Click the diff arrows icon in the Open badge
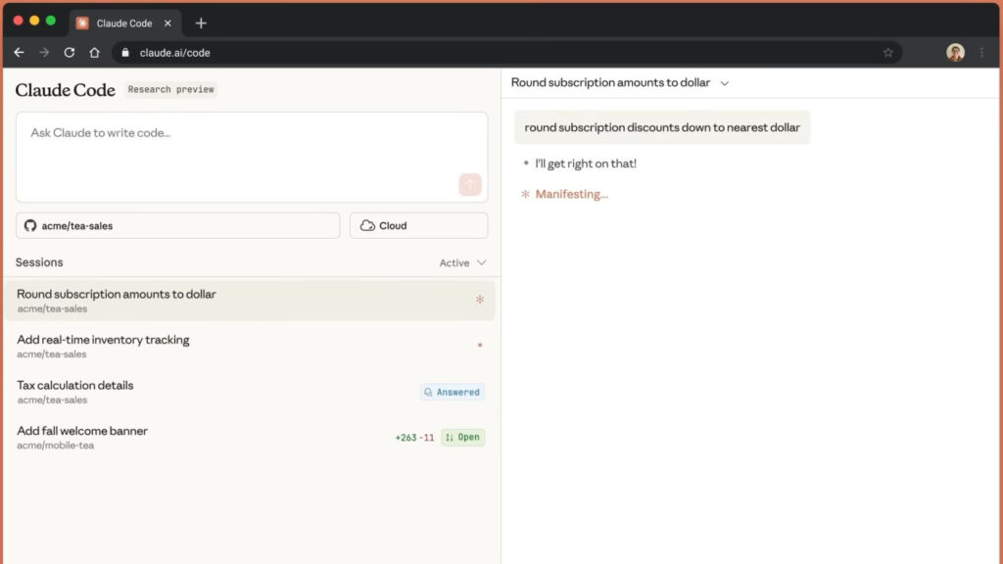The width and height of the screenshot is (1003, 564). point(450,437)
